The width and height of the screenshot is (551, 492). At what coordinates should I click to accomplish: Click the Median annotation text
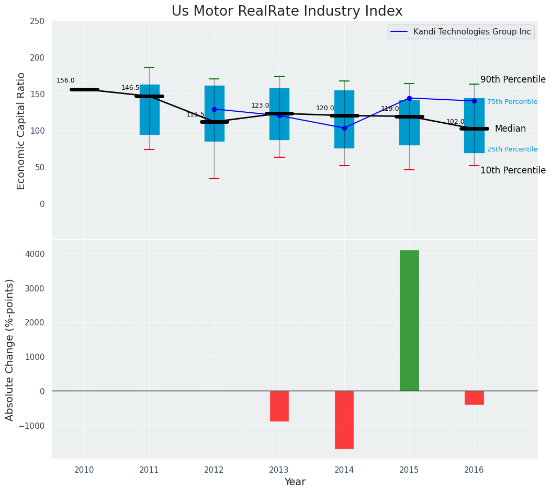point(510,128)
